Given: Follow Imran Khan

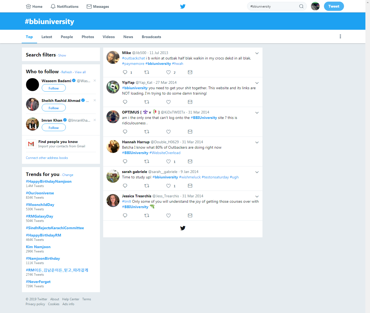Looking at the screenshot, I should pyautogui.click(x=54, y=128).
